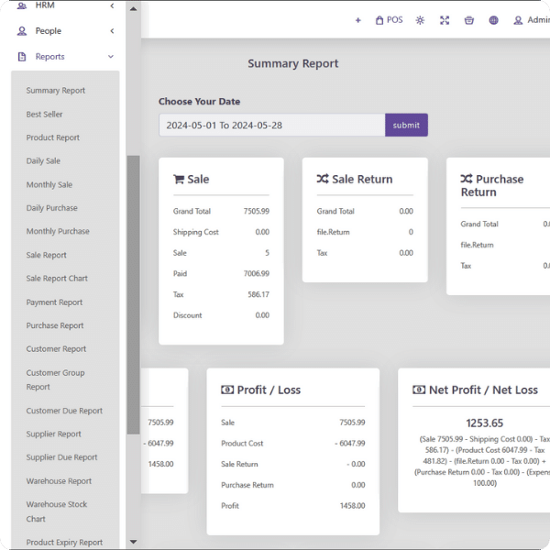550x550 pixels.
Task: Open Warehouse Stock Chart report
Action: click(58, 511)
